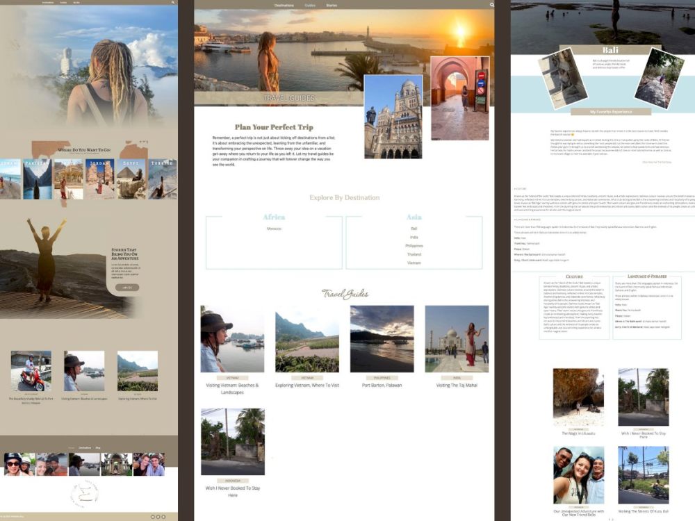Viewport: 695px width, 521px height.
Task: Select Thailand under Asia destinations
Action: pyautogui.click(x=414, y=254)
